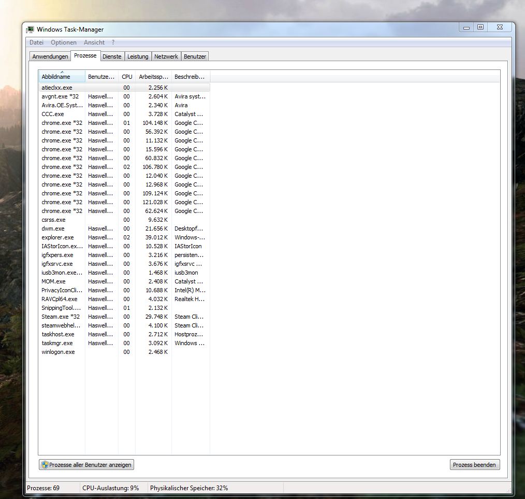
Task: Select the taskmgr.exe process
Action: (124, 343)
